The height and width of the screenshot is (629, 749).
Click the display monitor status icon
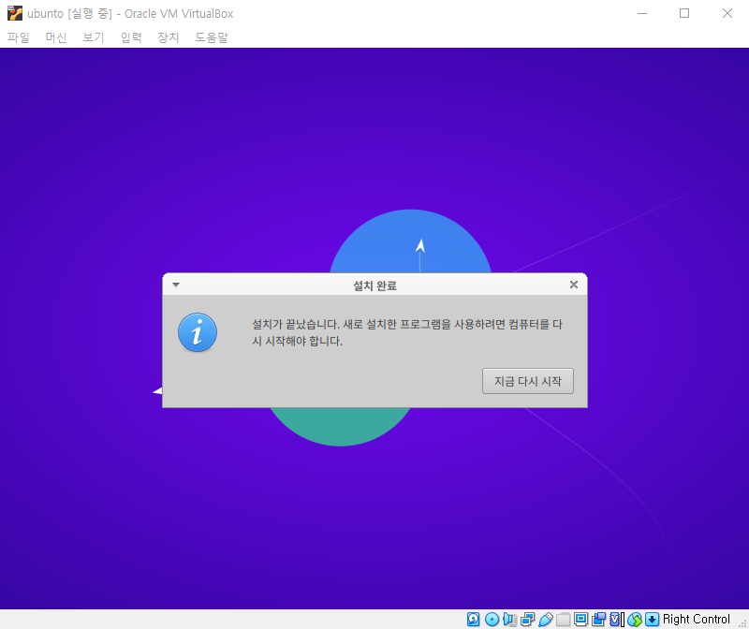click(580, 620)
